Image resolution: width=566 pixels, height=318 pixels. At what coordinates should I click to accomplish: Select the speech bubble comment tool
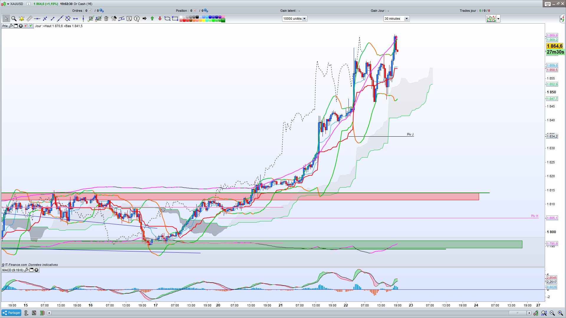pyautogui.click(x=137, y=19)
